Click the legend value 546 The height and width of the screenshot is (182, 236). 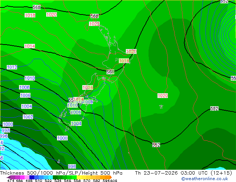coord(68,181)
